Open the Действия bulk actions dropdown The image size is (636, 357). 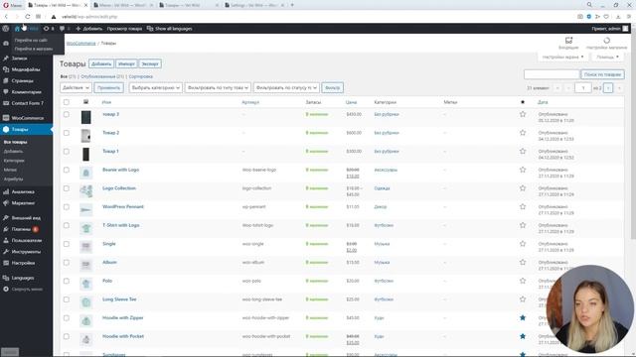click(x=76, y=88)
